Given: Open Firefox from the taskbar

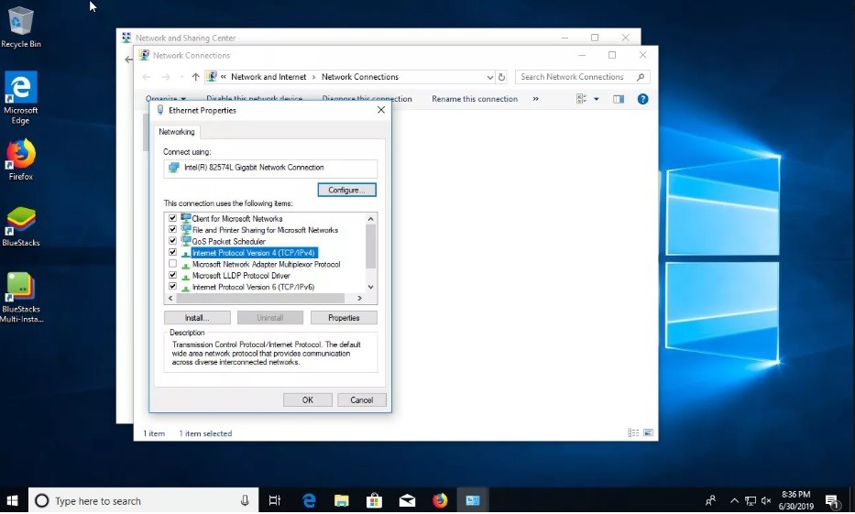Looking at the screenshot, I should pos(439,500).
